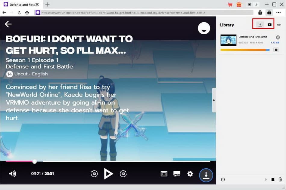This screenshot has width=286, height=190.
Task: Delete downloads with the trash icon
Action: point(280,179)
